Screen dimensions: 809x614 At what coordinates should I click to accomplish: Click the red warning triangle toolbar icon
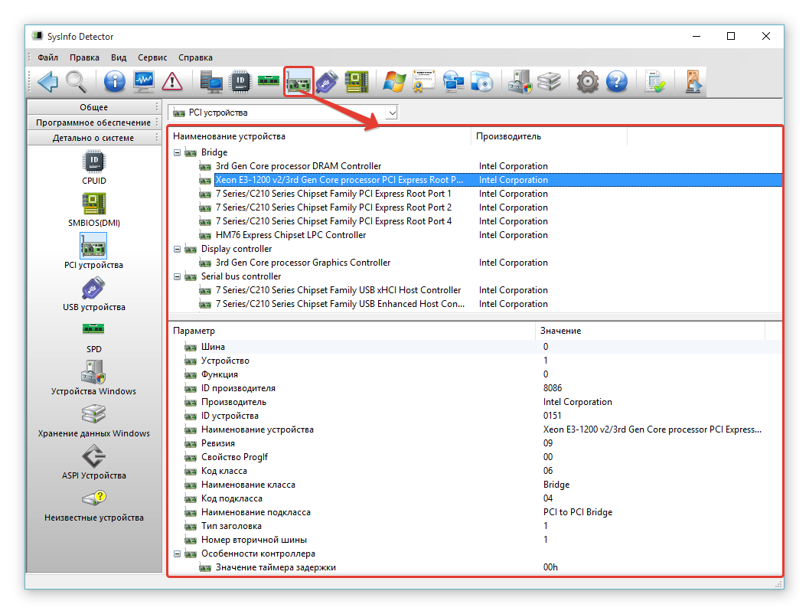tap(172, 81)
